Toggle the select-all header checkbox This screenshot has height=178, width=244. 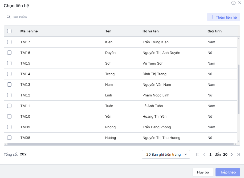[x=9, y=31]
